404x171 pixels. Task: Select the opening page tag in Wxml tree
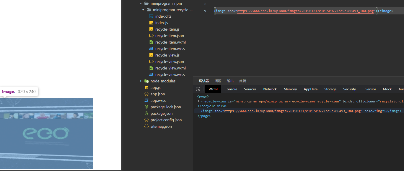203,96
